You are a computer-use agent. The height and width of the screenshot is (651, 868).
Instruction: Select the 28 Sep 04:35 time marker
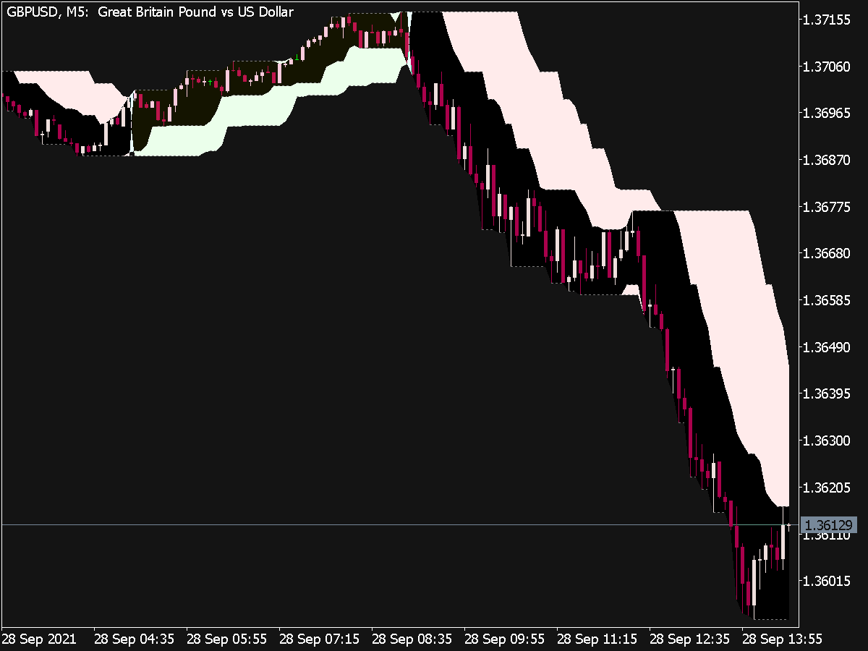134,640
